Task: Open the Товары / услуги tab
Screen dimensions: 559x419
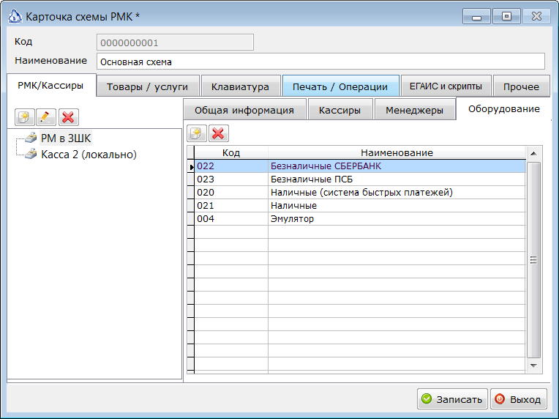Action: [147, 86]
